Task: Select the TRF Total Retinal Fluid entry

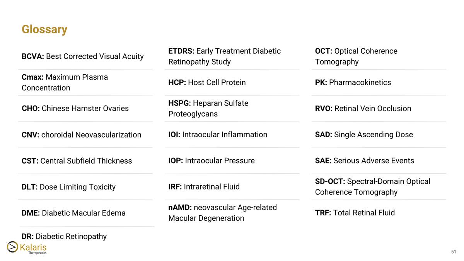Action: pyautogui.click(x=355, y=213)
